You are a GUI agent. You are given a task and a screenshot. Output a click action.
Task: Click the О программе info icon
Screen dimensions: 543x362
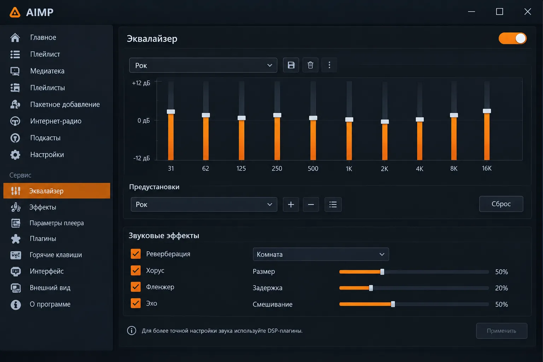pyautogui.click(x=16, y=304)
